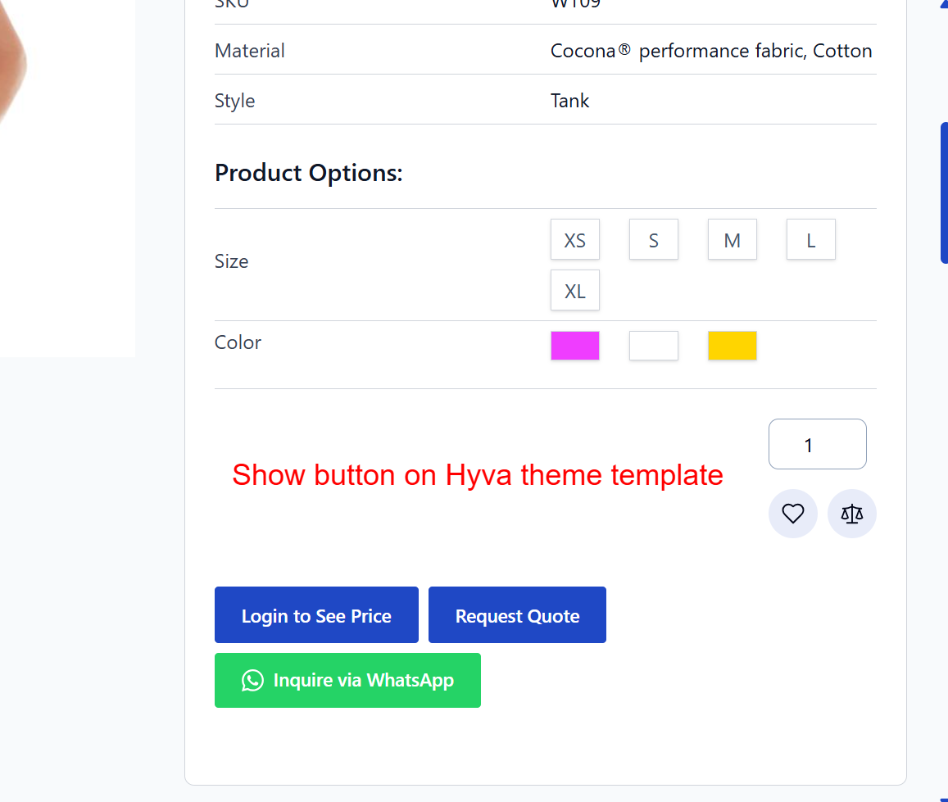This screenshot has height=802, width=948.
Task: Click the WhatsApp logo icon
Action: [x=252, y=680]
